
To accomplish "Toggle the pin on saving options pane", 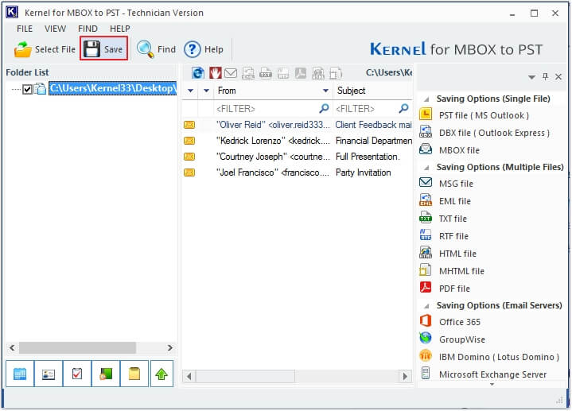I will (x=545, y=76).
